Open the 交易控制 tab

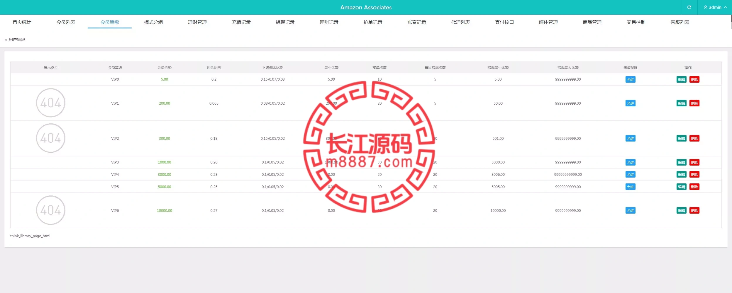tap(636, 22)
